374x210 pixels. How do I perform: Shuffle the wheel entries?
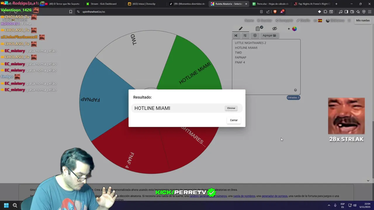coord(236,36)
